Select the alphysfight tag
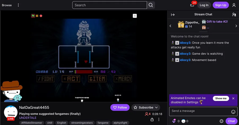239x125 pixels. tap(120, 123)
